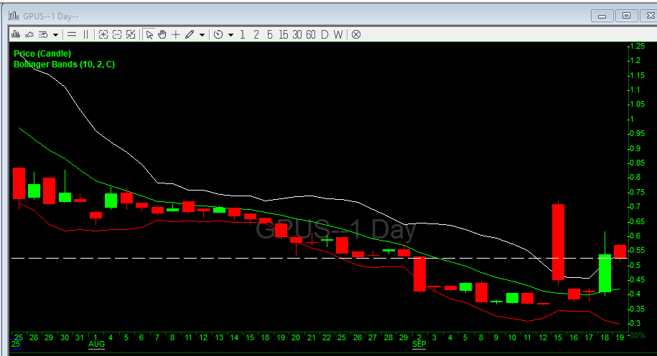Click the fit chart to window icon

[131, 34]
